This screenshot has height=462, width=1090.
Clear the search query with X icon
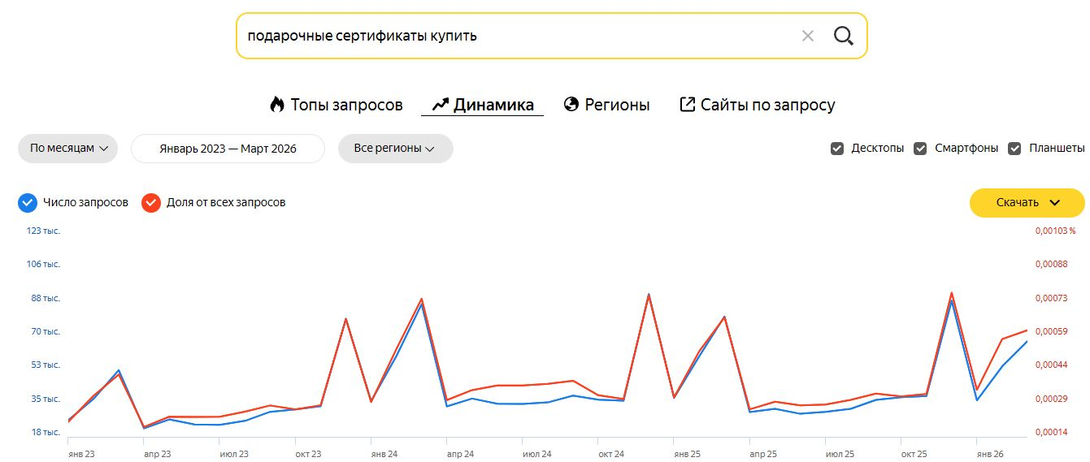[808, 36]
